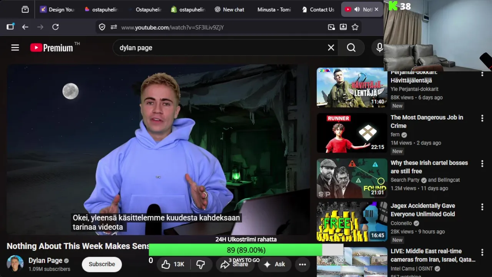Click the Colonello channel name
This screenshot has width=492, height=277.
pyautogui.click(x=401, y=223)
